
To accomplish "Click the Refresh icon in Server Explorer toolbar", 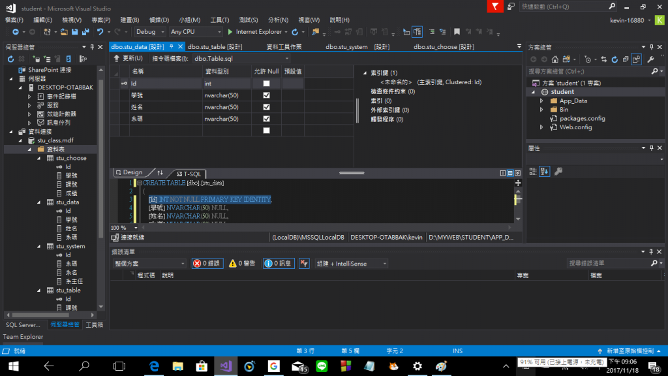I will tap(10, 59).
